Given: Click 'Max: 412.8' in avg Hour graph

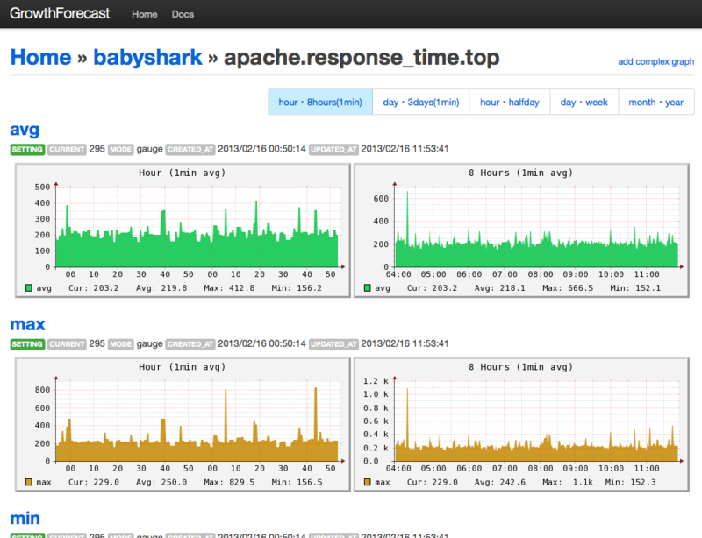Looking at the screenshot, I should [229, 288].
